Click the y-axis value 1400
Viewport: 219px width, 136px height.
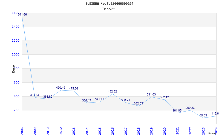click(16, 27)
